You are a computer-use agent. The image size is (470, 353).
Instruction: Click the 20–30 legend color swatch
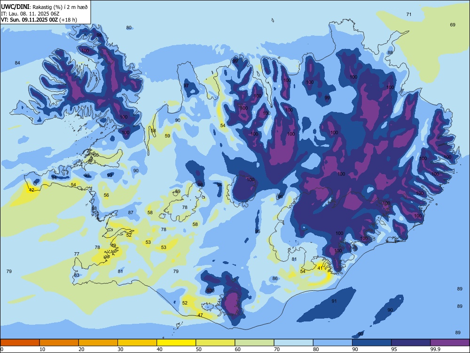pos(98,343)
